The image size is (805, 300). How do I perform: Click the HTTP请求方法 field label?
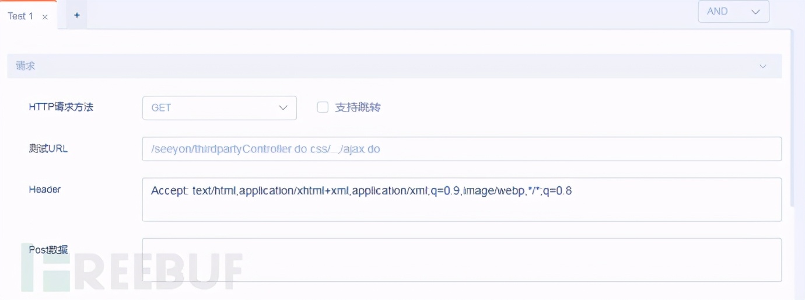tap(61, 107)
